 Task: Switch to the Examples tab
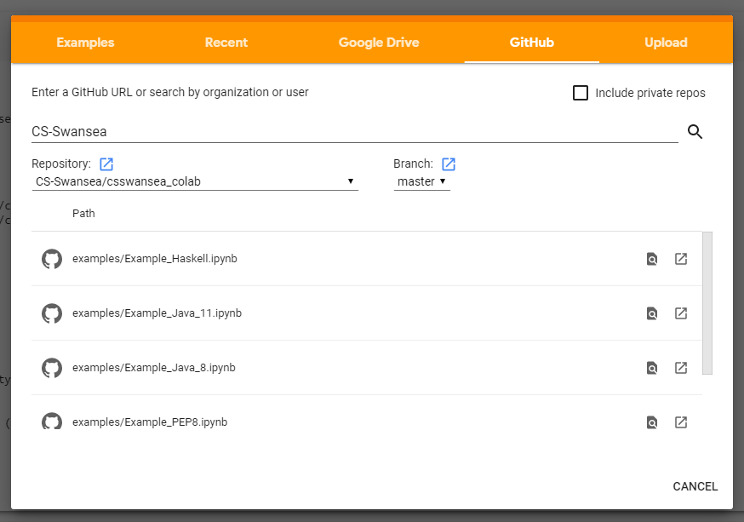[85, 43]
